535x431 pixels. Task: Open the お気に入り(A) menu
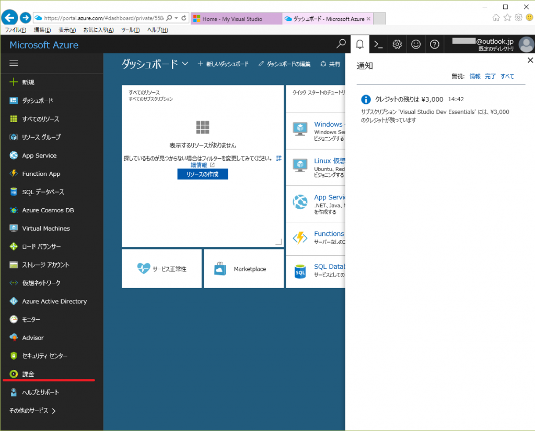click(99, 30)
